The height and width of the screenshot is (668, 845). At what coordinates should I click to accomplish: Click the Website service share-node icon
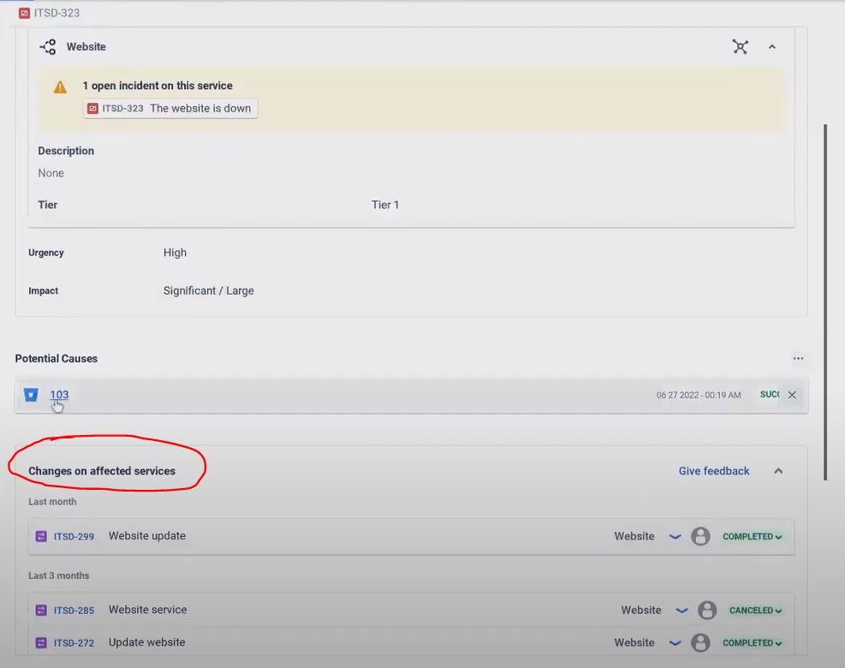pos(48,47)
